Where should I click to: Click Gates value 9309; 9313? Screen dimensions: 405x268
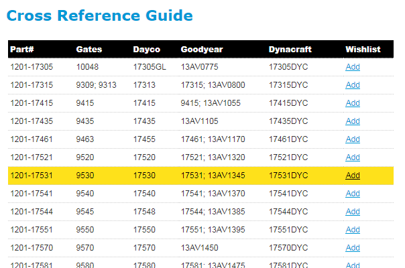(97, 85)
